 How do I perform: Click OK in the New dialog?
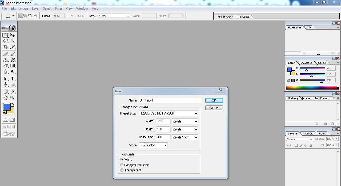214,100
